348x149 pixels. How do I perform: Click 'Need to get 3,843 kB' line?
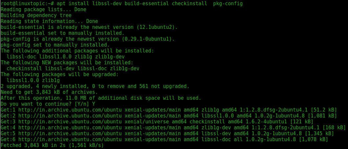click(49, 92)
